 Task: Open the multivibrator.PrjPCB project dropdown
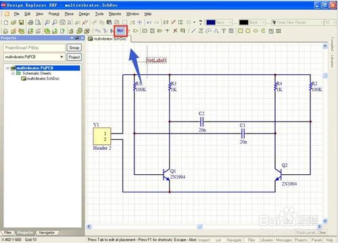62,57
